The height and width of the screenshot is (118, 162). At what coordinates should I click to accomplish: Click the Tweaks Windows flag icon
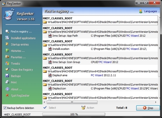[x=7, y=63]
